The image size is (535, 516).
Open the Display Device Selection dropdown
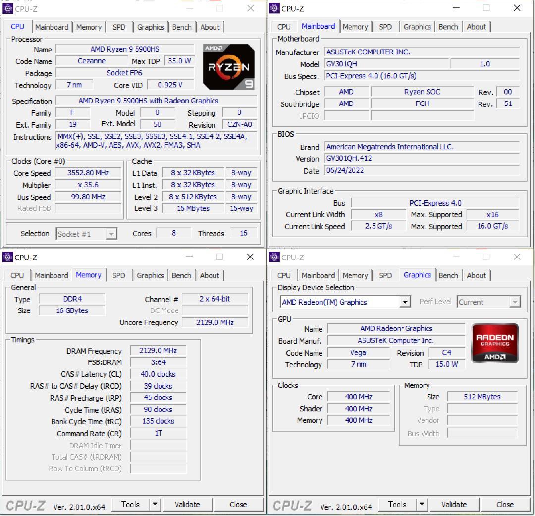click(x=405, y=302)
